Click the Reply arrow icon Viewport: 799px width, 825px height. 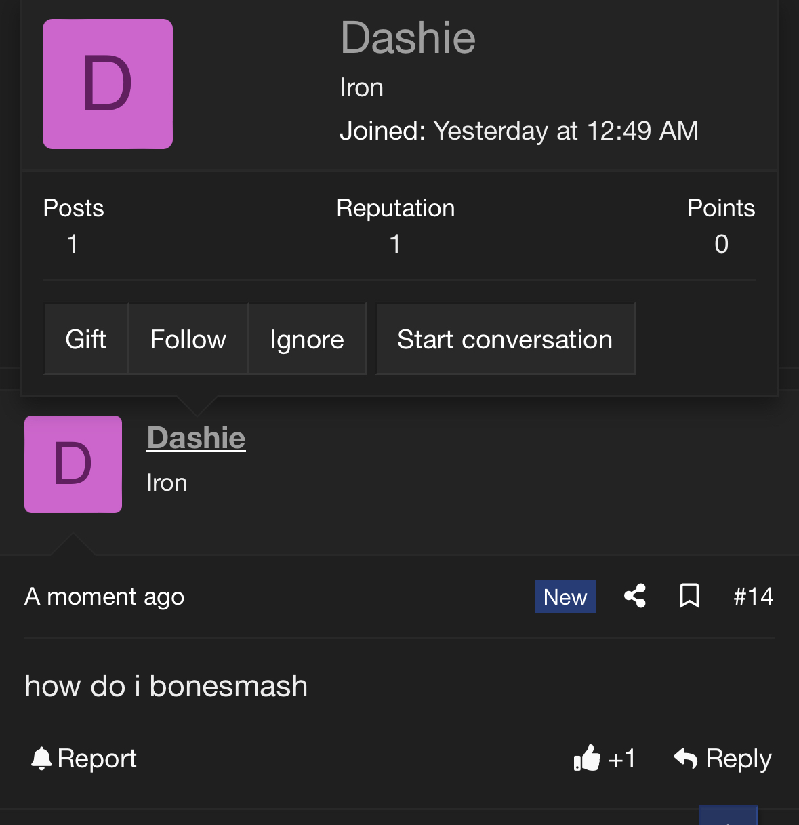click(686, 759)
